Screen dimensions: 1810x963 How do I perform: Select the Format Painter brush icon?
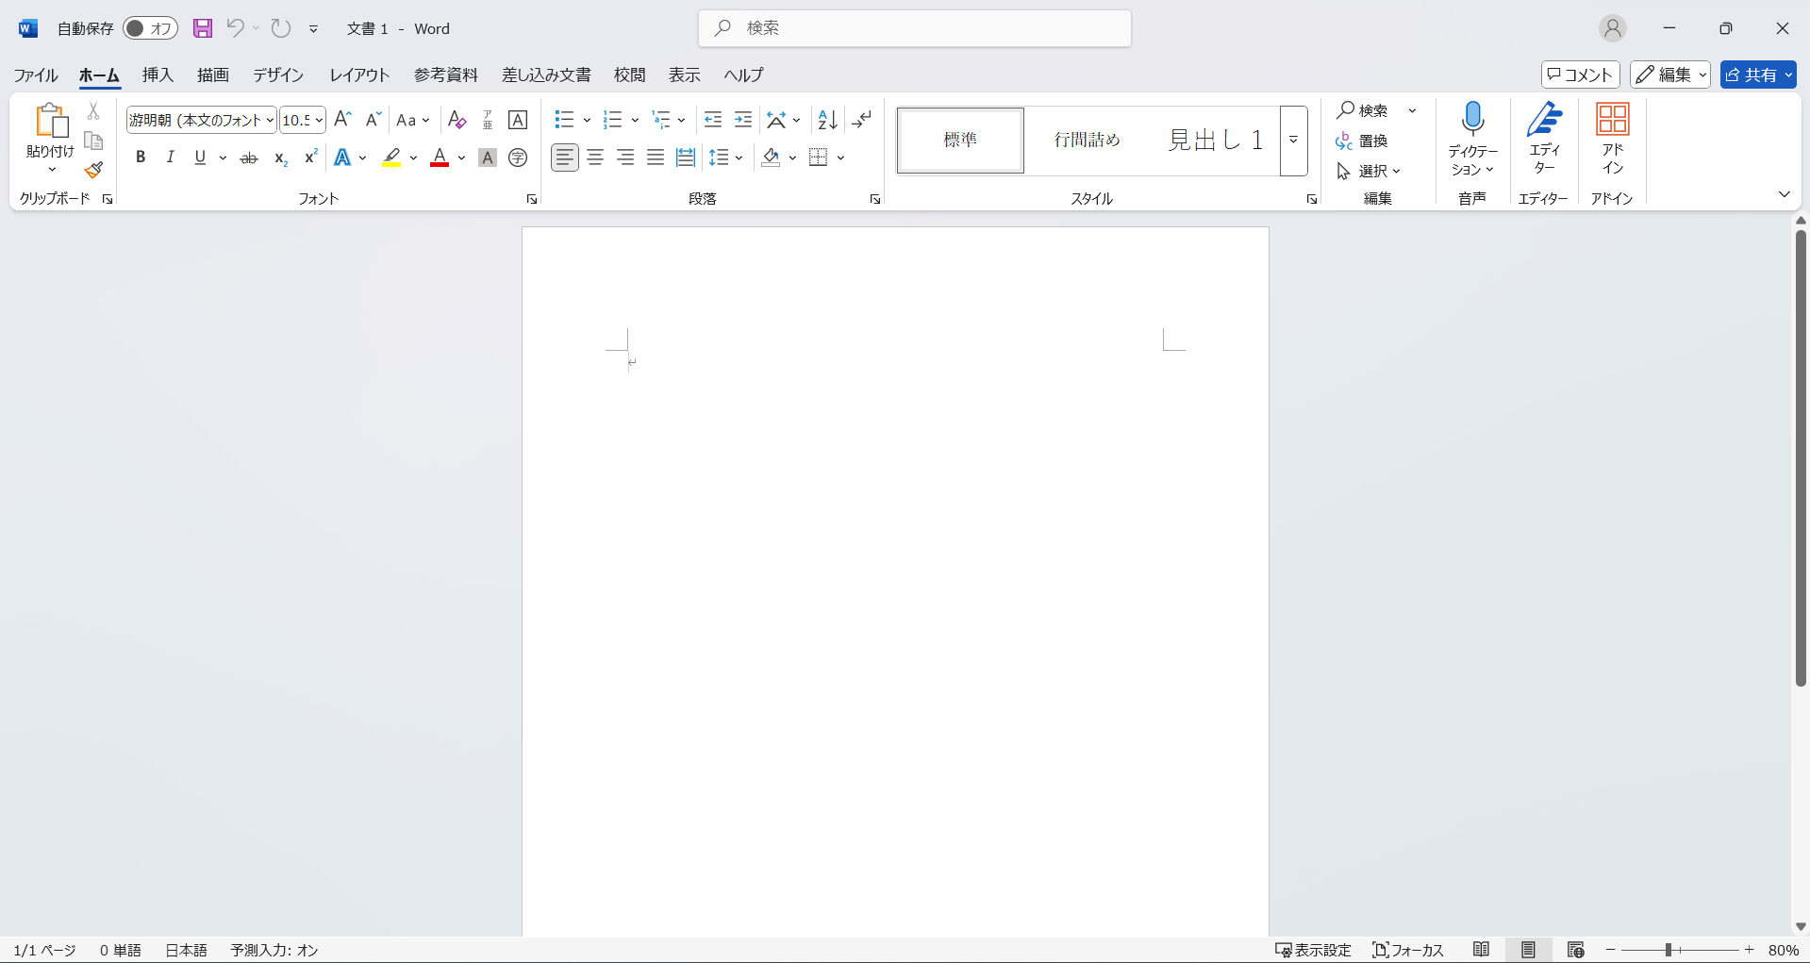click(x=93, y=170)
